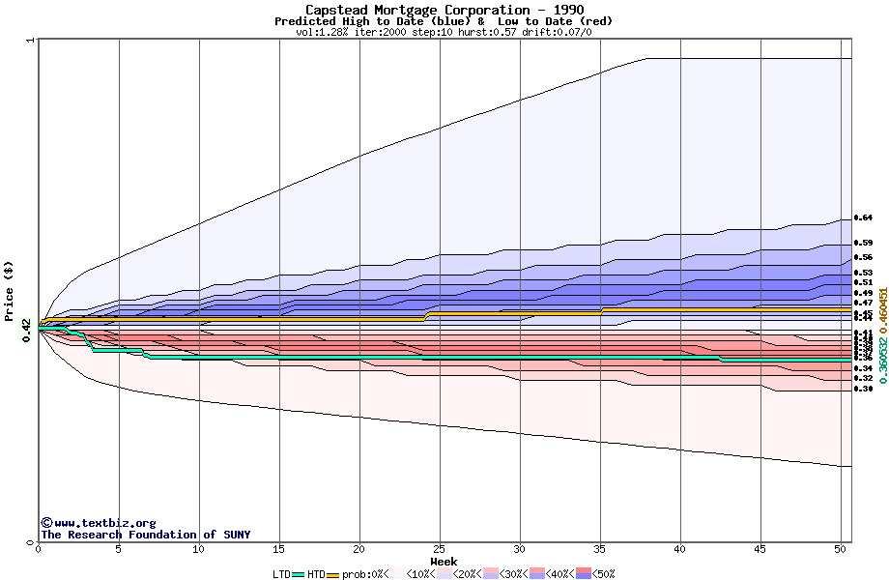Click the price axis top tick "1"
This screenshot has height=580, width=889.
tap(30, 40)
